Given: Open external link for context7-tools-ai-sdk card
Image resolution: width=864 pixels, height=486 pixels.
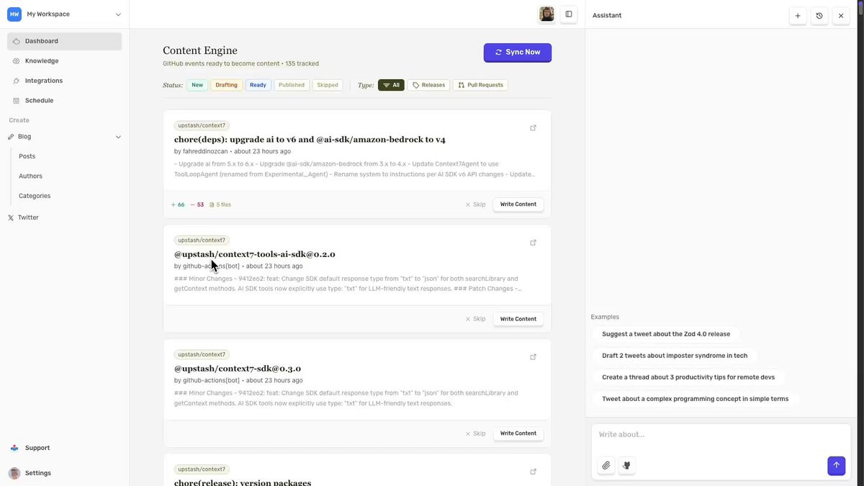Looking at the screenshot, I should 534,243.
